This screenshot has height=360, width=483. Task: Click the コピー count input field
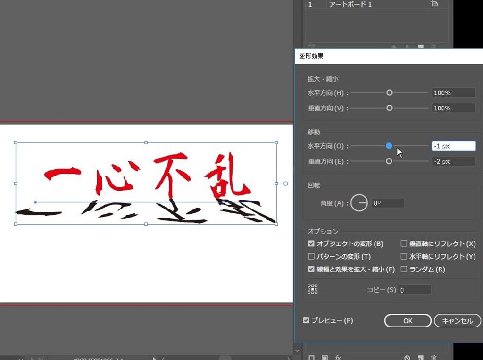[x=415, y=290]
